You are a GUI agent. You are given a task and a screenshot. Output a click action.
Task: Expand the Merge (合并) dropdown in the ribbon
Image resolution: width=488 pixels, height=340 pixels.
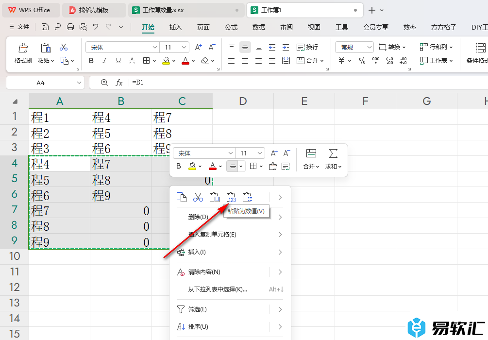coord(322,61)
